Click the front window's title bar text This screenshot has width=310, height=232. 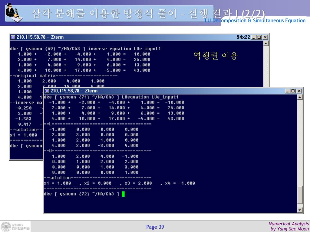(74, 91)
